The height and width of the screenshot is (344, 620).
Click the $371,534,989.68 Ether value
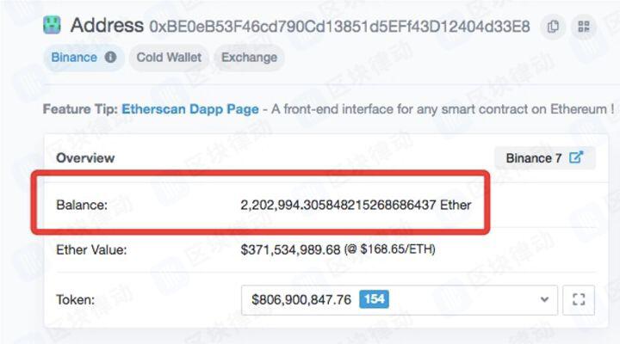tap(290, 249)
